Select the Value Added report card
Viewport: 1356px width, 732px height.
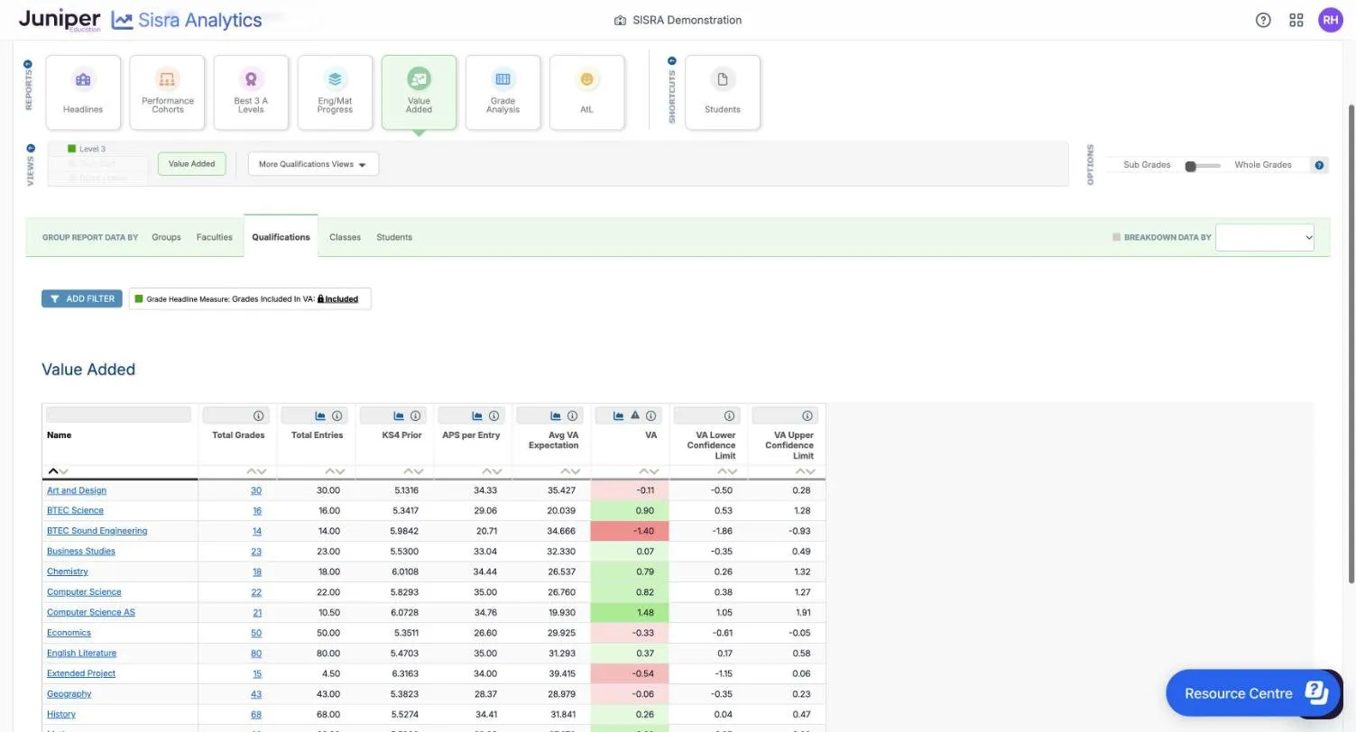click(419, 92)
